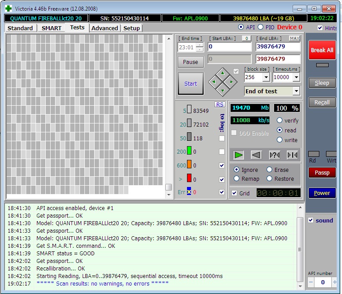The width and height of the screenshot is (342, 294).
Task: Select the write test mode
Action: click(x=279, y=140)
